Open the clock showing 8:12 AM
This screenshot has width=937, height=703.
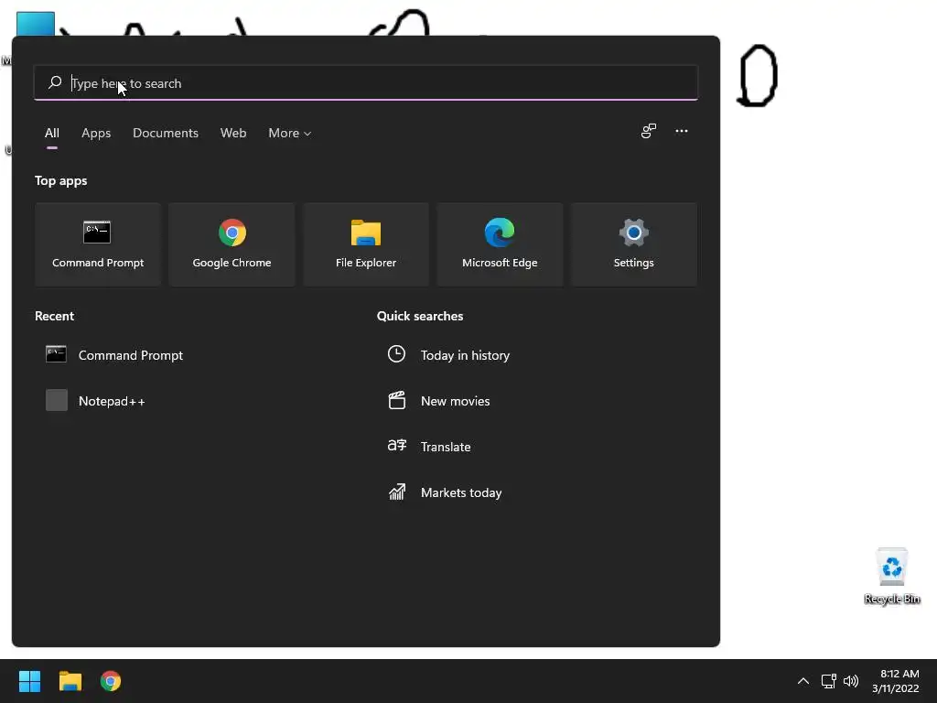point(895,681)
